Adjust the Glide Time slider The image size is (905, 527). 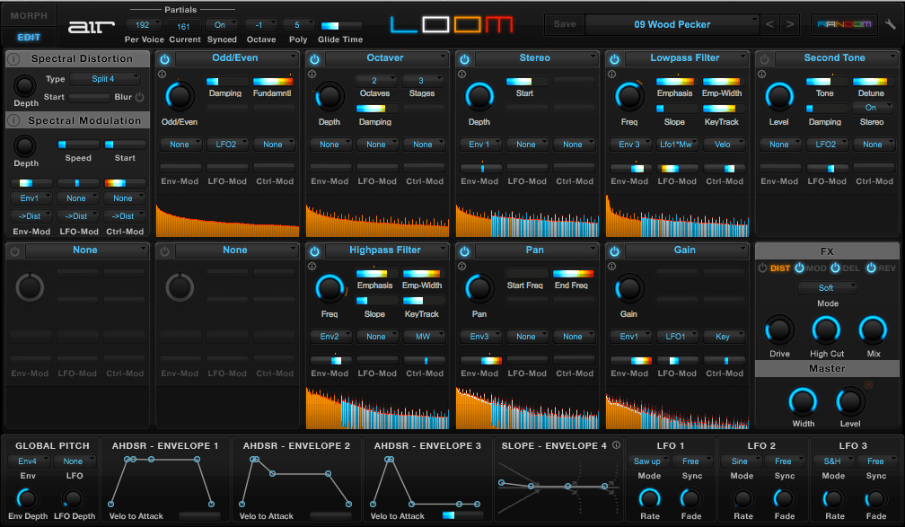coord(341,26)
